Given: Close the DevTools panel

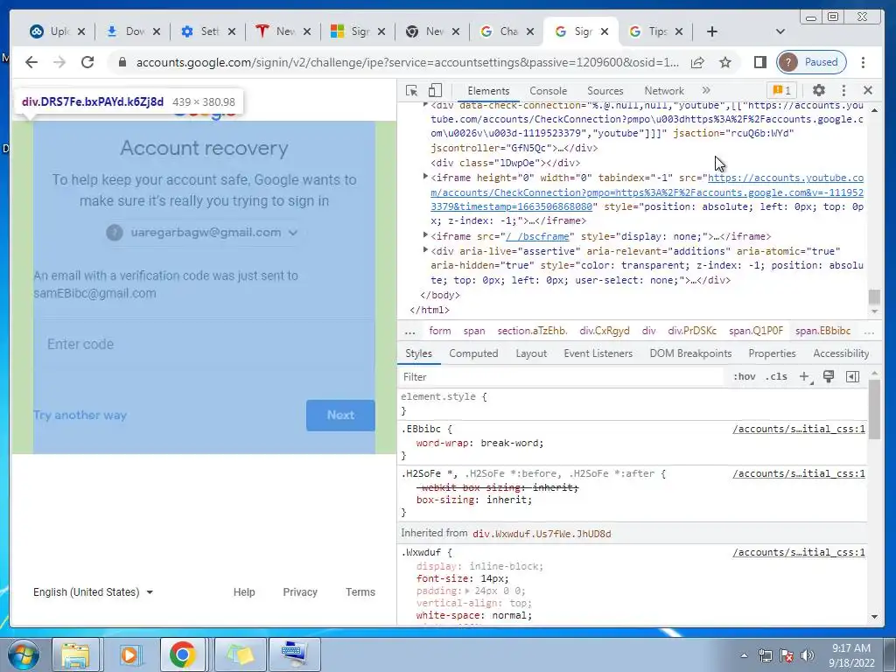Looking at the screenshot, I should (867, 90).
